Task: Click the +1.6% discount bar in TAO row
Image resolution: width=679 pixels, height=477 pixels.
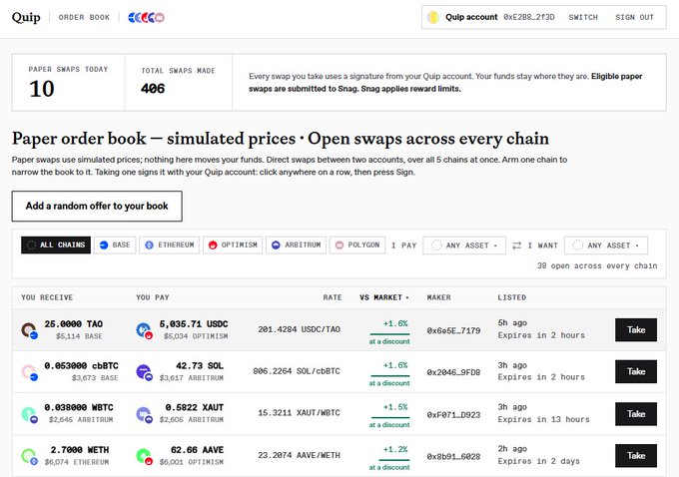Action: tap(389, 333)
